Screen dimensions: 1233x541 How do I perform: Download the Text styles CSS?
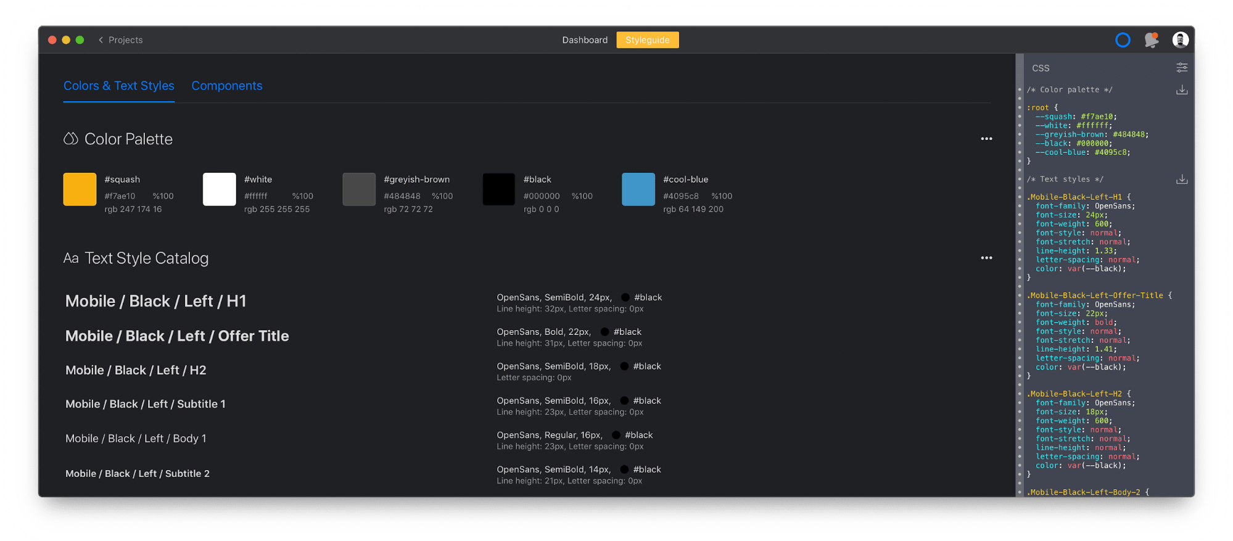click(1181, 180)
